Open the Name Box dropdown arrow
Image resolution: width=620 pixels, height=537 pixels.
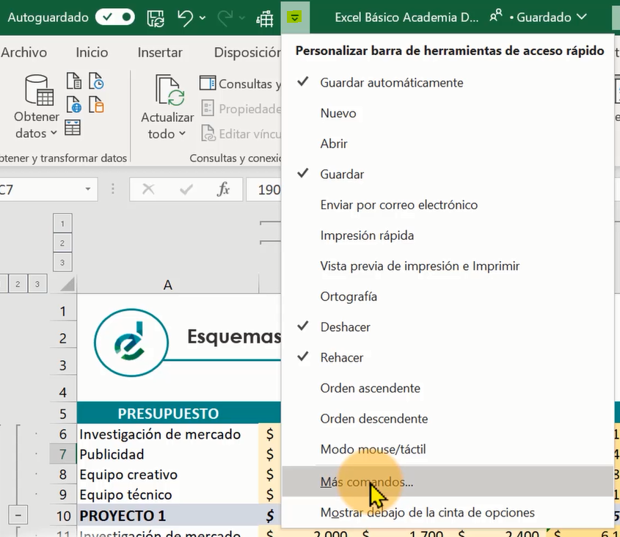pos(88,189)
